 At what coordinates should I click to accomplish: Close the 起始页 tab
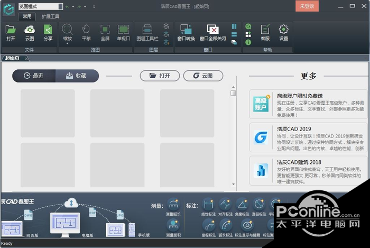coord(26,58)
